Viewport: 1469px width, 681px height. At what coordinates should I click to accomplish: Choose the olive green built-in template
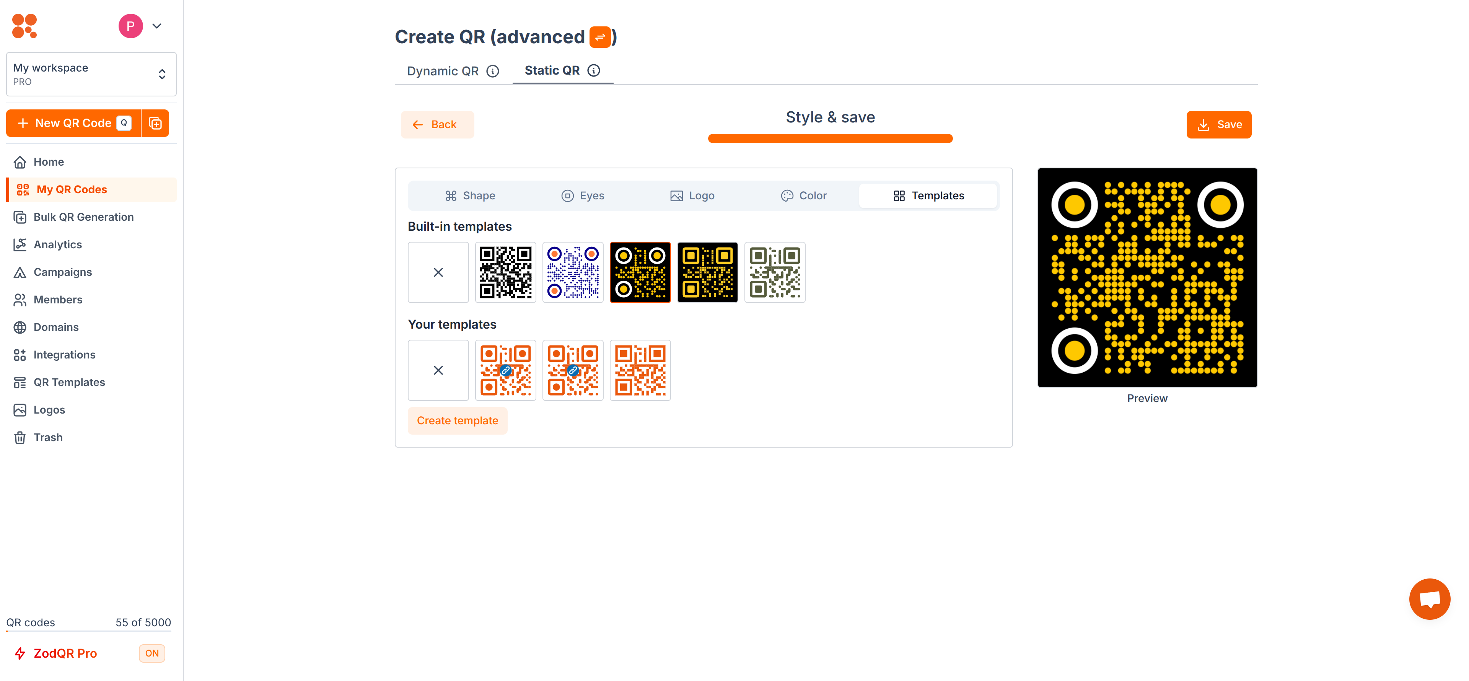coord(774,273)
